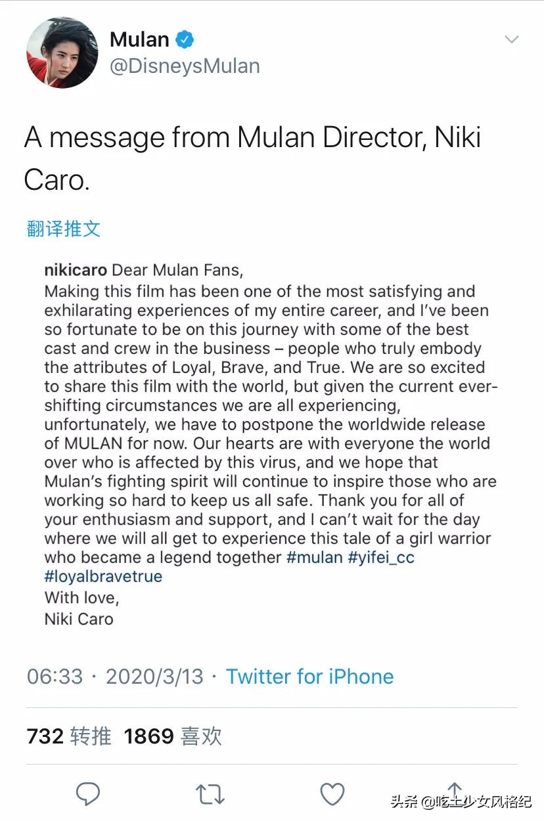The width and height of the screenshot is (544, 821).
Task: Open the Mulan display name
Action: [x=139, y=39]
